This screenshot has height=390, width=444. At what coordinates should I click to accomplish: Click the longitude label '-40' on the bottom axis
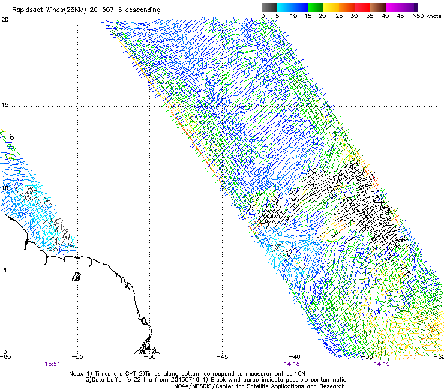(294, 357)
